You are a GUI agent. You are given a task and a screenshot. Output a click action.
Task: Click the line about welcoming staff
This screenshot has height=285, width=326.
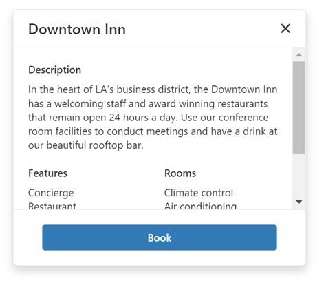148,104
